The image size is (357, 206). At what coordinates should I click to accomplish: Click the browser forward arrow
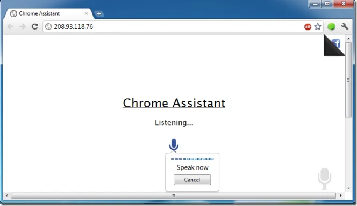pos(23,27)
